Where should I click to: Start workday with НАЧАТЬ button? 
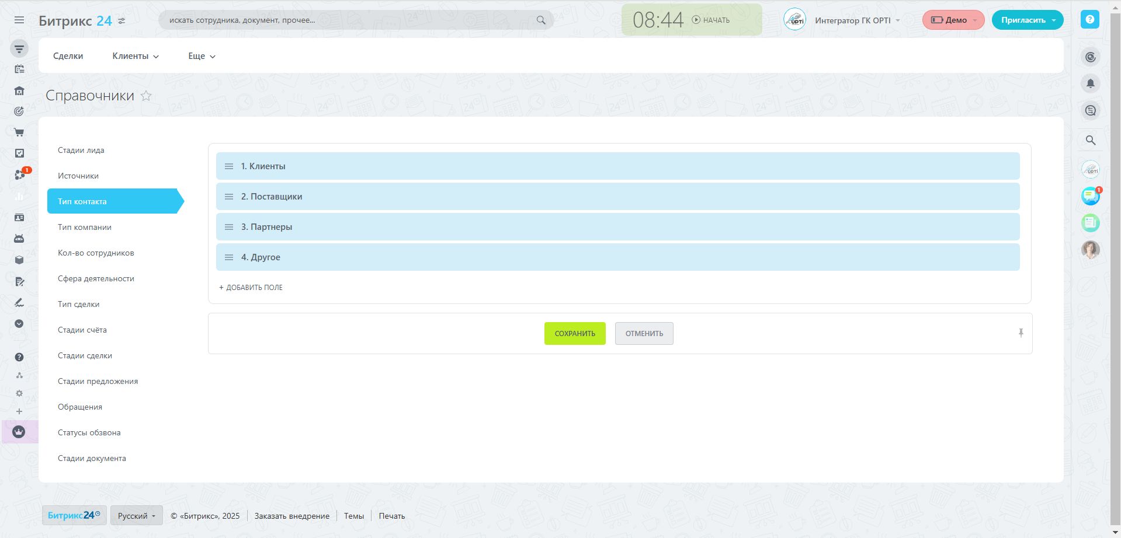tap(711, 20)
